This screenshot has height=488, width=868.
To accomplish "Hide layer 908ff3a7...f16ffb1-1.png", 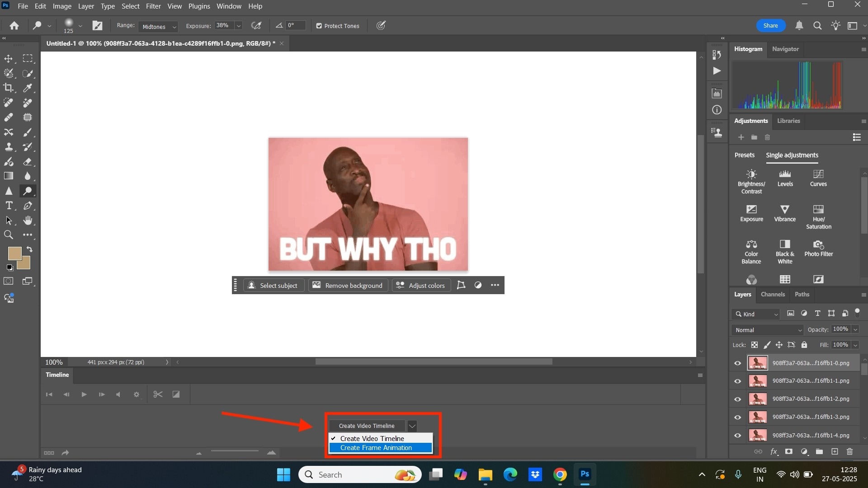I will [x=738, y=381].
